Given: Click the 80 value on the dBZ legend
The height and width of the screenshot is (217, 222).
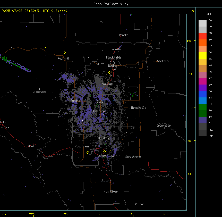Looking at the screenshot, I should coord(210,20).
